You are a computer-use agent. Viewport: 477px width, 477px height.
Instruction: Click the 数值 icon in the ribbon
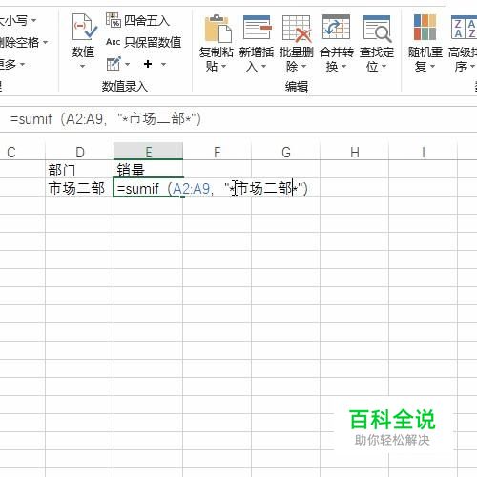tap(83, 28)
